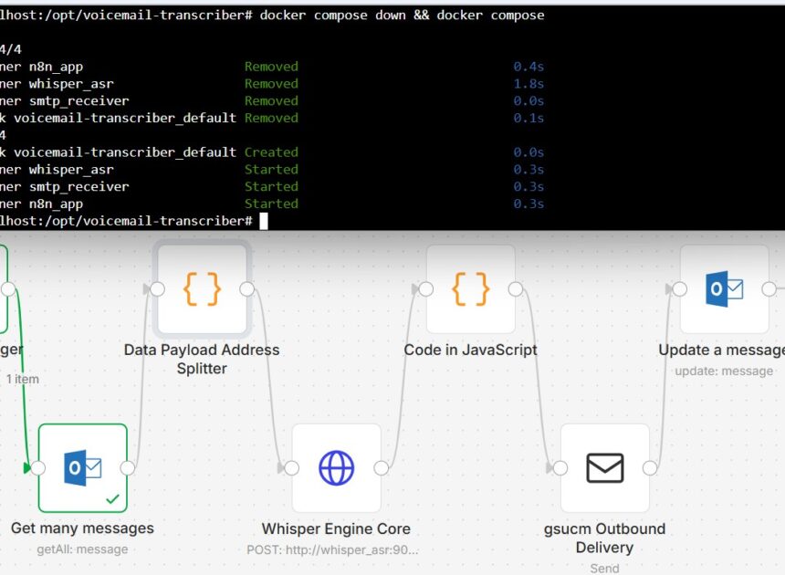
Task: Click the 'Send' subtitle under Outbound Delivery
Action: (x=605, y=569)
